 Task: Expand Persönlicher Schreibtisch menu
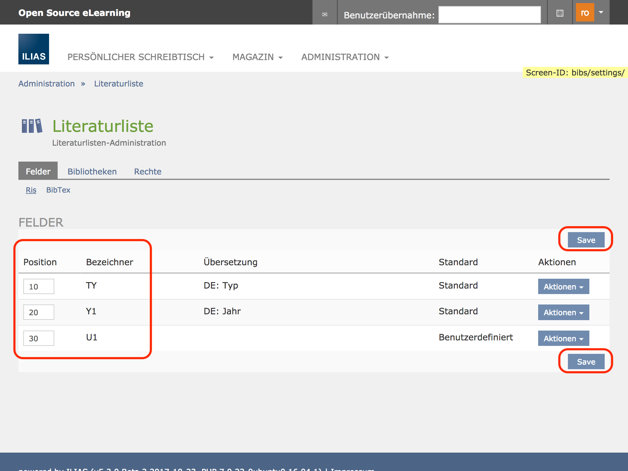pyautogui.click(x=140, y=57)
